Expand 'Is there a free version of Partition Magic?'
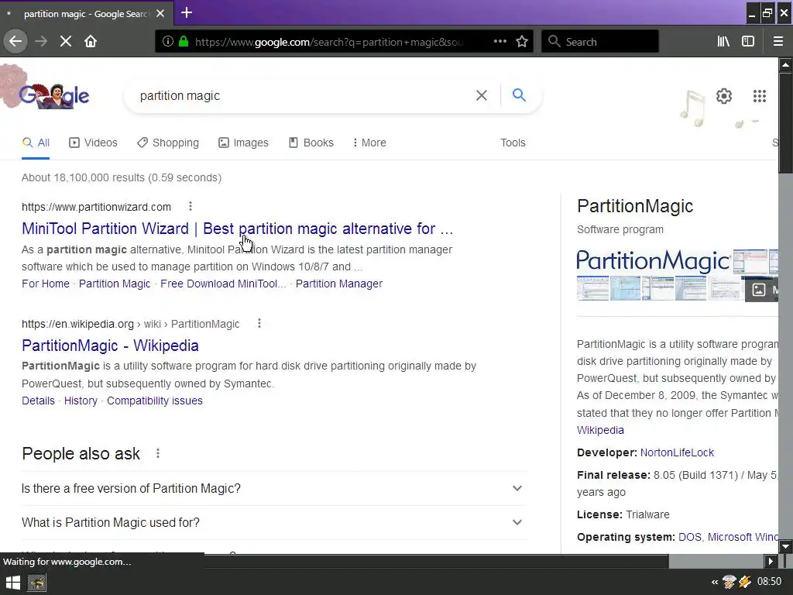Screen dimensions: 793x595 click(273, 488)
